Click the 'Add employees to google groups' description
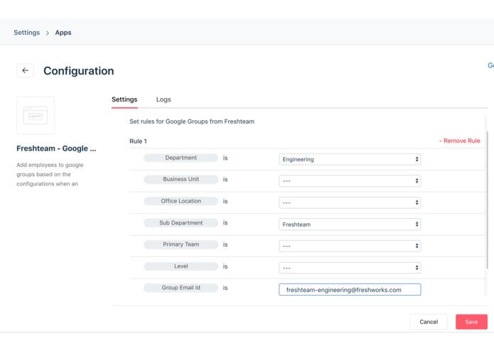This screenshot has width=494, height=351. (x=50, y=174)
